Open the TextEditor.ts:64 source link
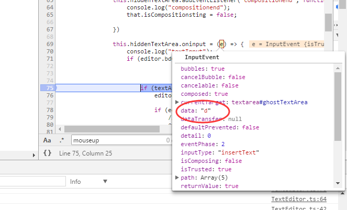This screenshot has width=347, height=210. pos(299,199)
